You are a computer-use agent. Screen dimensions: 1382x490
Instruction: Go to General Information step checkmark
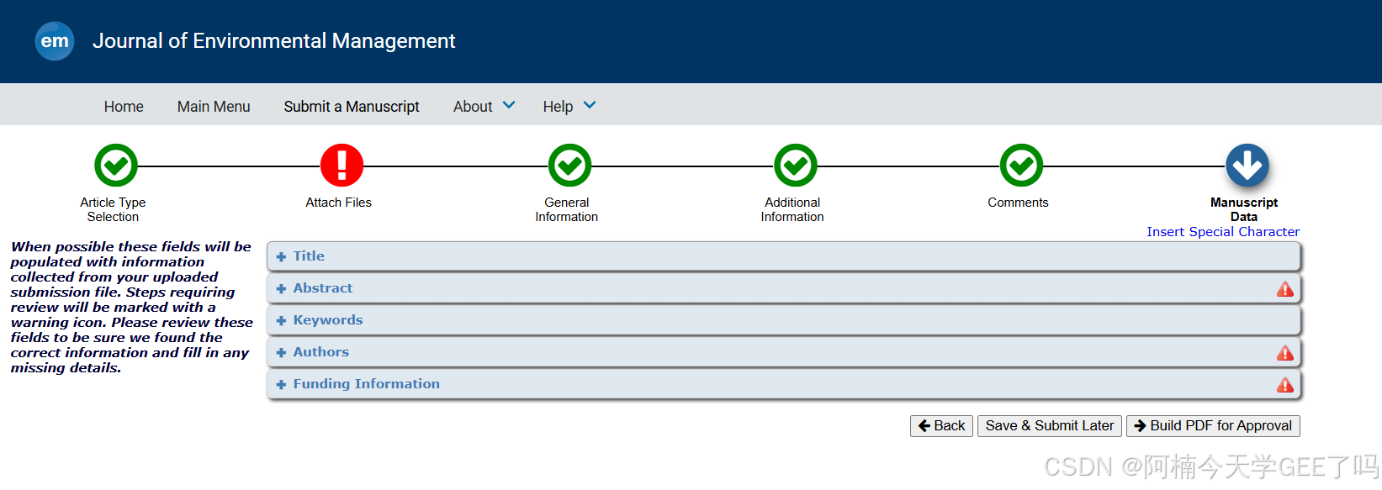(569, 166)
